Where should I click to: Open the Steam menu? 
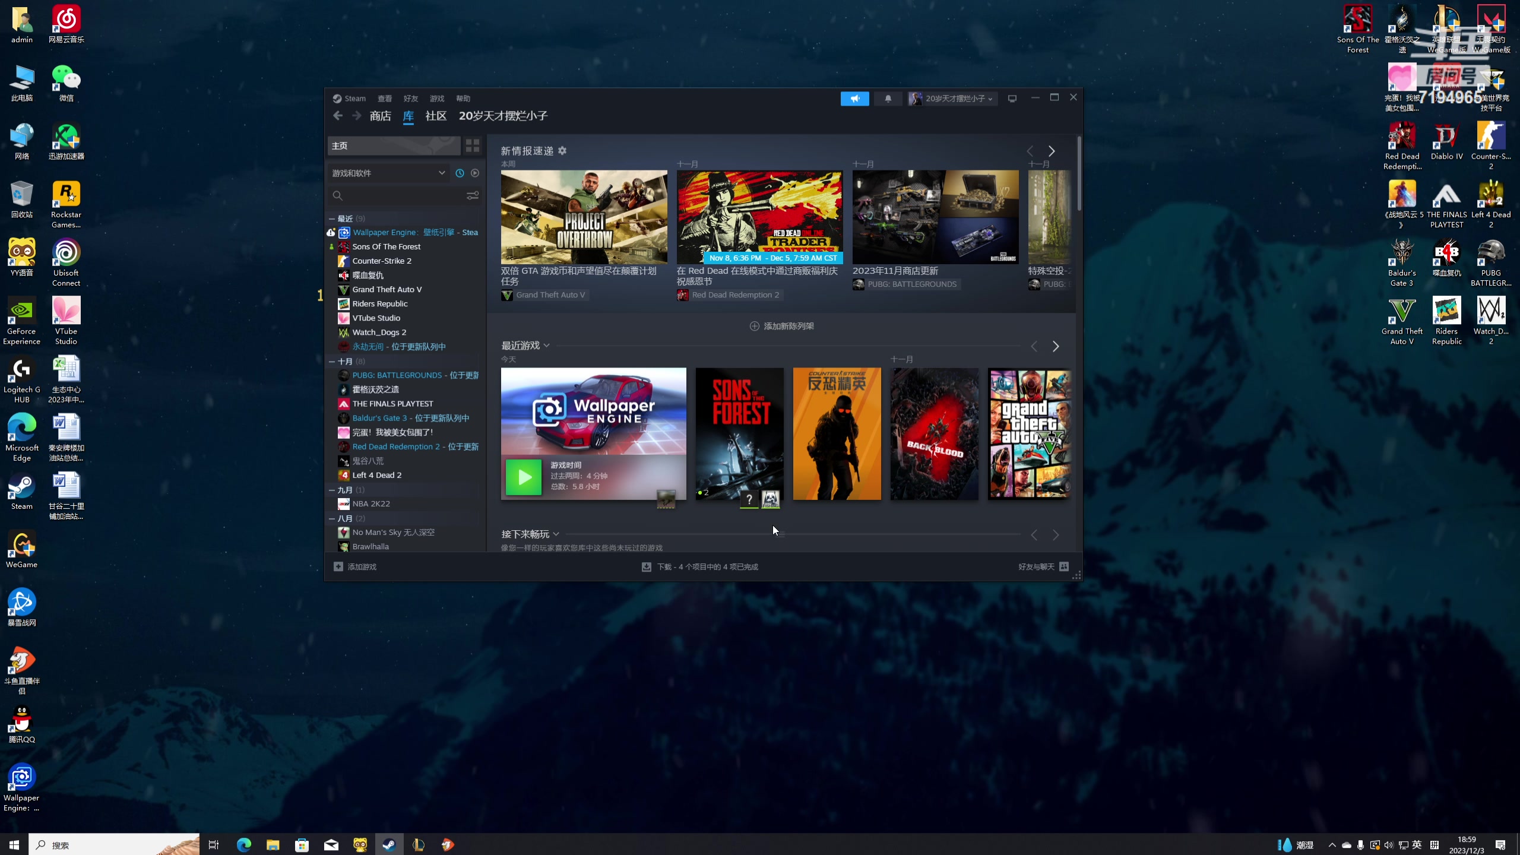coord(349,99)
